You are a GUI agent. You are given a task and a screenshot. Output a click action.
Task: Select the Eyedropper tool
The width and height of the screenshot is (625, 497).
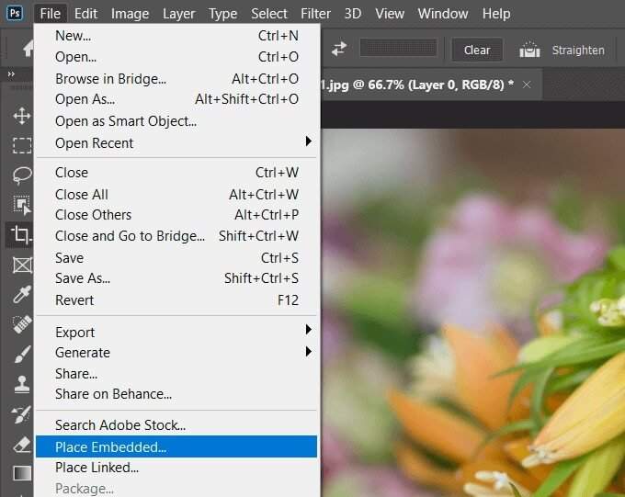(22, 295)
